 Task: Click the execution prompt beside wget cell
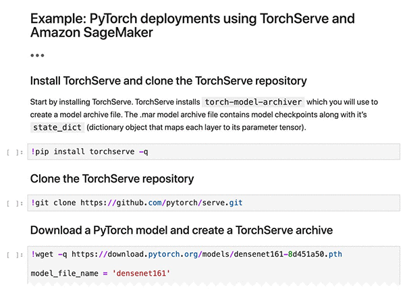[15, 255]
